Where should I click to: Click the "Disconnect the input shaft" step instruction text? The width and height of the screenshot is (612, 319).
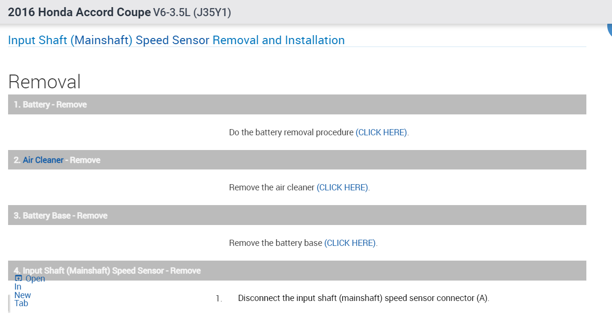pos(363,298)
